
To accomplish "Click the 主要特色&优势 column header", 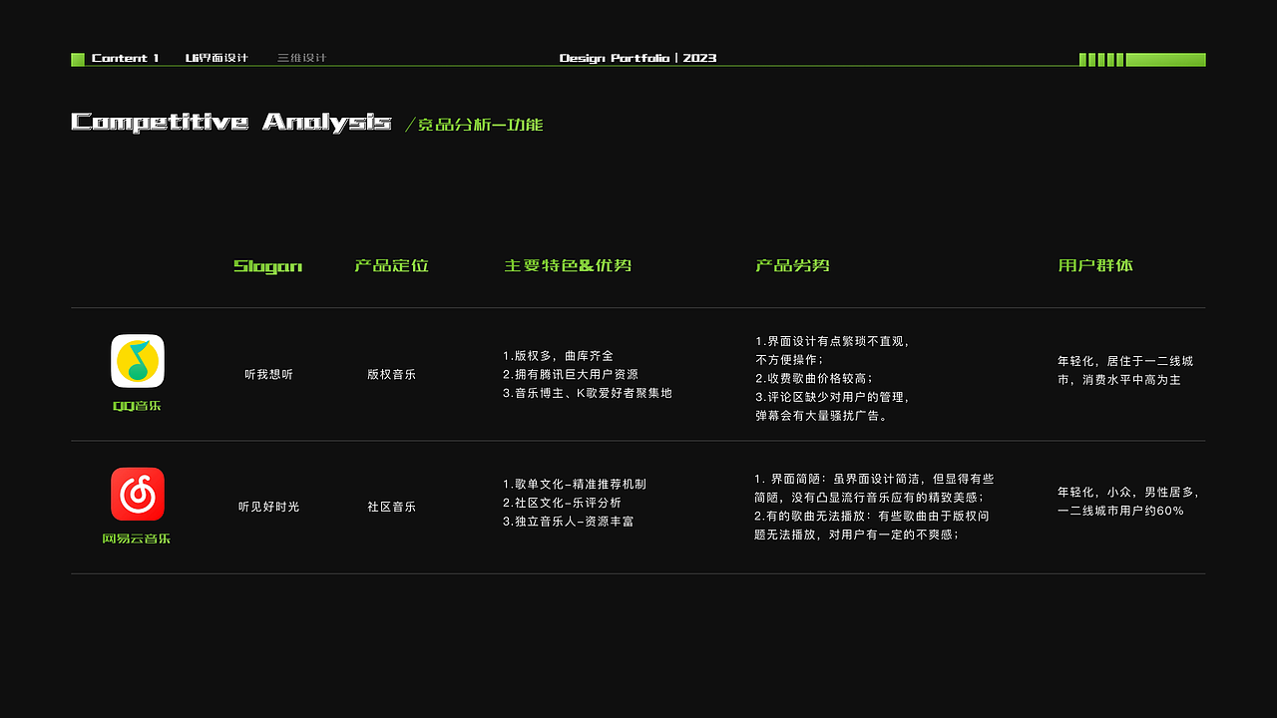I will tap(568, 266).
